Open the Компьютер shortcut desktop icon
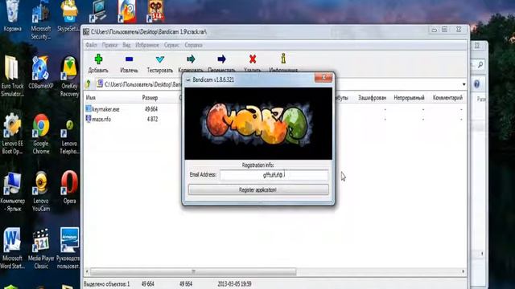The height and width of the screenshot is (289, 515). point(13,191)
